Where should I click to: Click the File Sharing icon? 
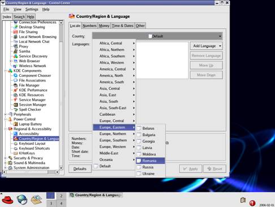click(16, 32)
